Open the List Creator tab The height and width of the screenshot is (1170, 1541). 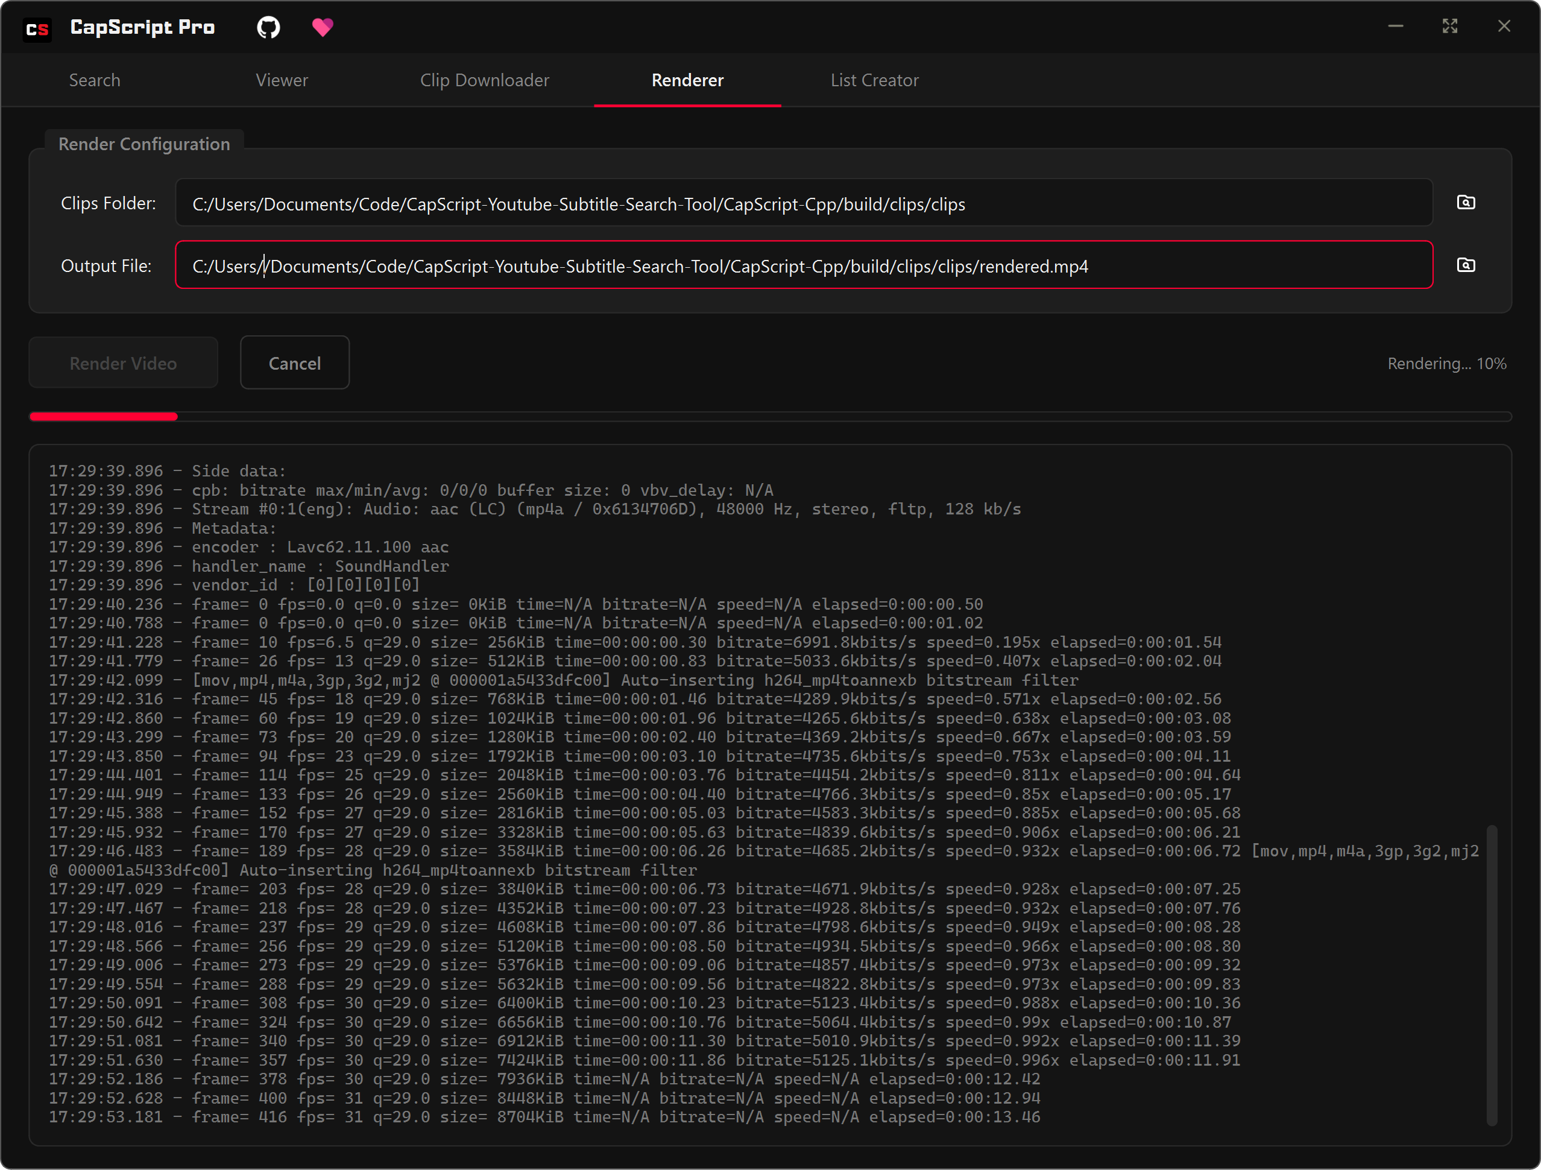point(874,80)
